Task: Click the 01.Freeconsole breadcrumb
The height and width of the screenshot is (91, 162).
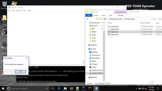Action: coord(130,19)
